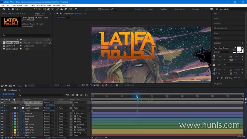
Task: Click the Home icon in the toolbar
Action: [x=4, y=9]
